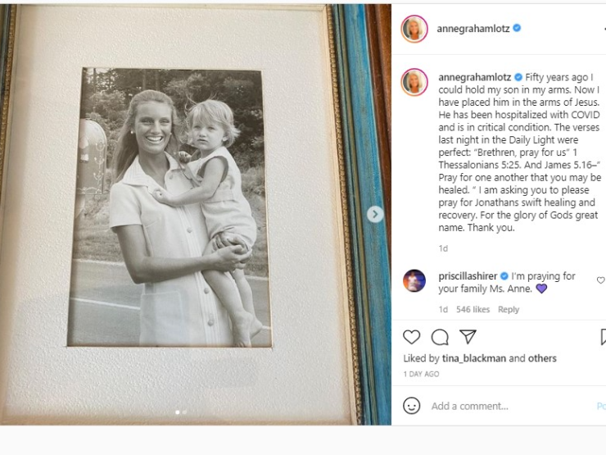Like the post with the heart icon
The height and width of the screenshot is (455, 606).
click(x=412, y=337)
